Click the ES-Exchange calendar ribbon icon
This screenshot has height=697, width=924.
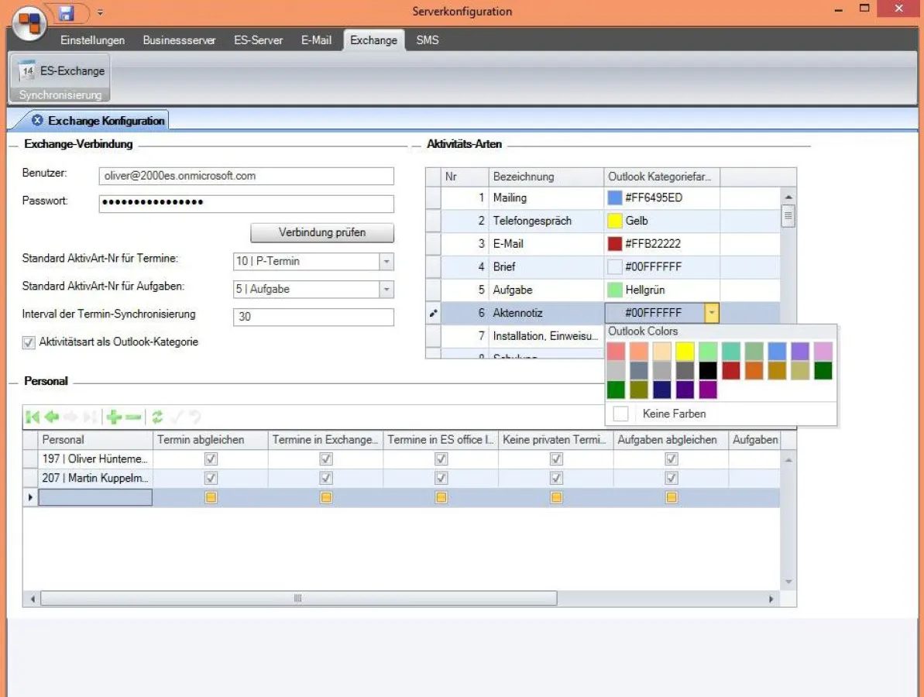pyautogui.click(x=27, y=70)
